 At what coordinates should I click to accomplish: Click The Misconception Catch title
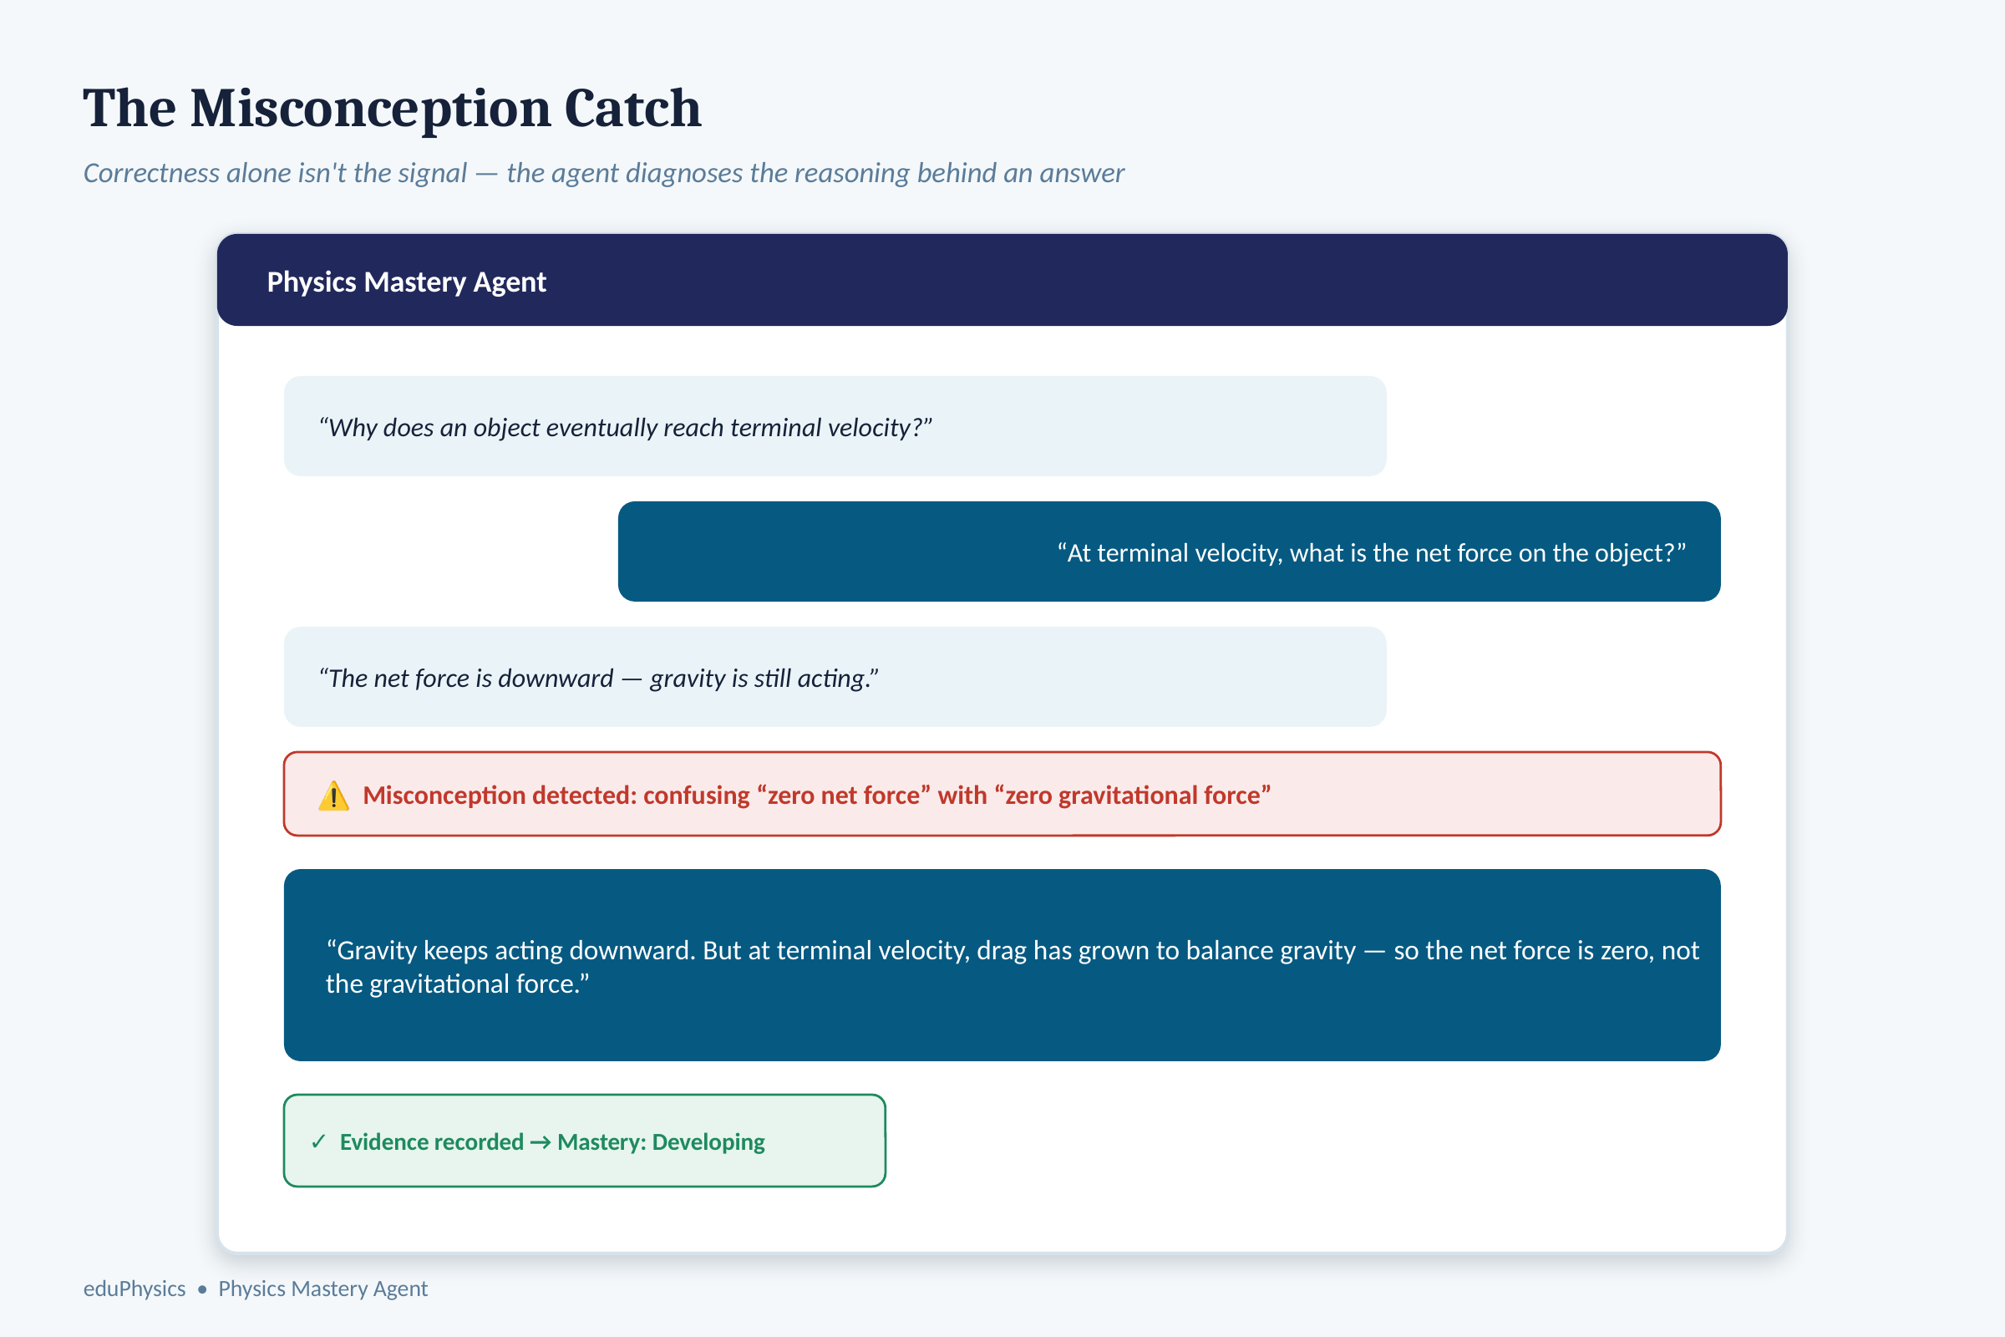pos(392,109)
